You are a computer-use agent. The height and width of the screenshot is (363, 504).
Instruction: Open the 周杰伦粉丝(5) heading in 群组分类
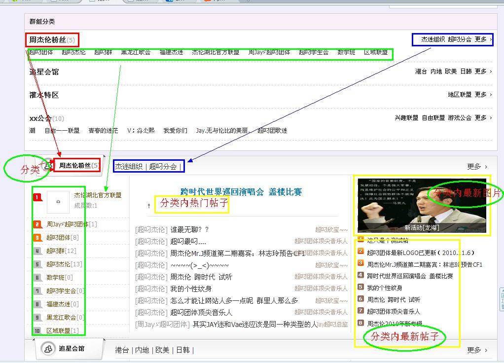52,40
